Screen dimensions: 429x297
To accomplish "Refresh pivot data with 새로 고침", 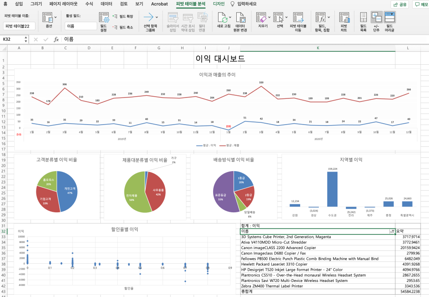I will coord(222,17).
